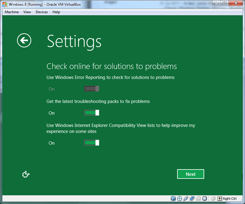The width and height of the screenshot is (245, 204).
Task: Click the 'Use Windows Internet Explorer Compatibility View' text
Action: pos(121,128)
